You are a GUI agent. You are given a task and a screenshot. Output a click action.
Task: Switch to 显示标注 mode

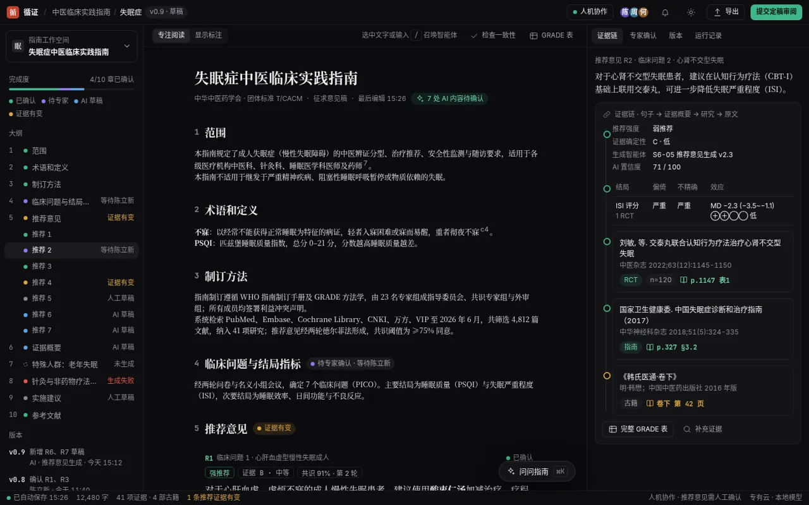pos(209,35)
